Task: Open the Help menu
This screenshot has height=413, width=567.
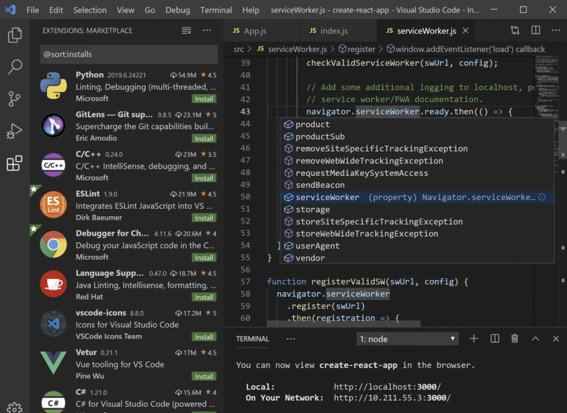Action: coord(251,10)
